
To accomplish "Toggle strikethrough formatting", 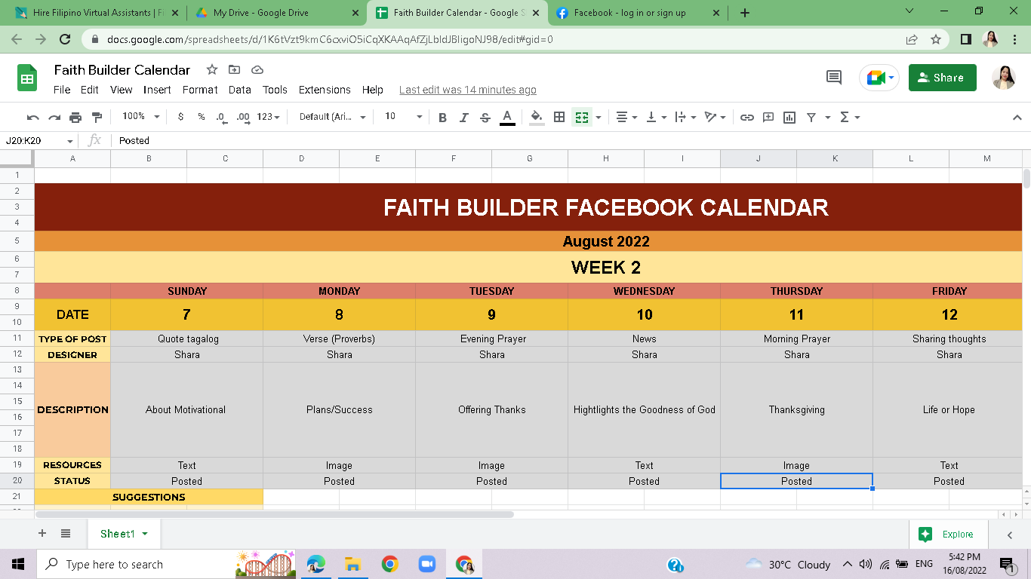I will [x=485, y=117].
